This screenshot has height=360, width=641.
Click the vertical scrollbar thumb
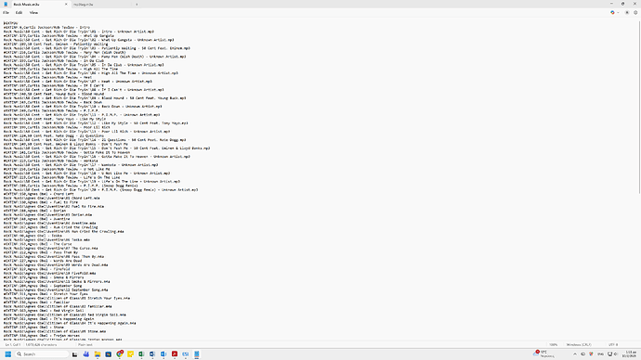pyautogui.click(x=639, y=107)
